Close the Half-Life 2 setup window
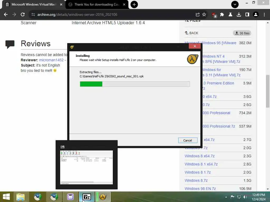The image size is (270, 202). pyautogui.click(x=195, y=46)
